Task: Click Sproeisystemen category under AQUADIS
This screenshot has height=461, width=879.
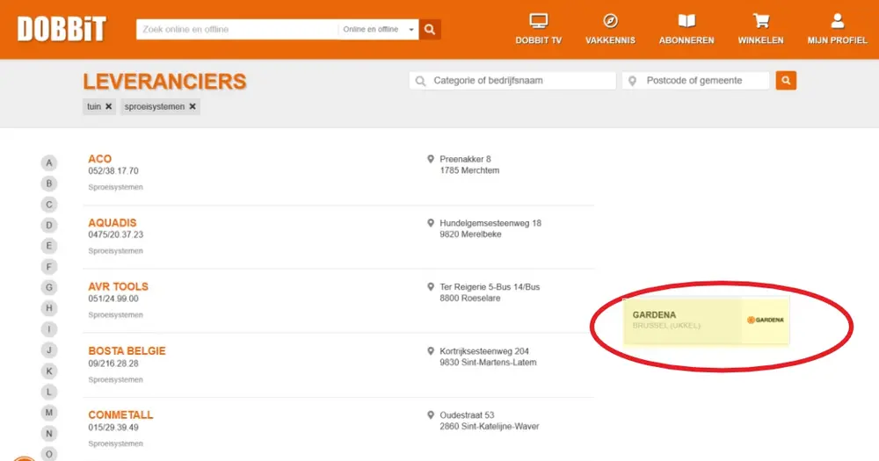Action: (x=115, y=251)
